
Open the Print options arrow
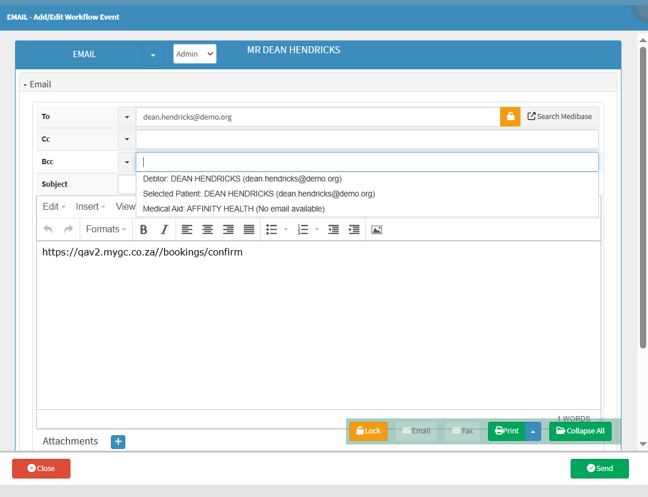[533, 431]
